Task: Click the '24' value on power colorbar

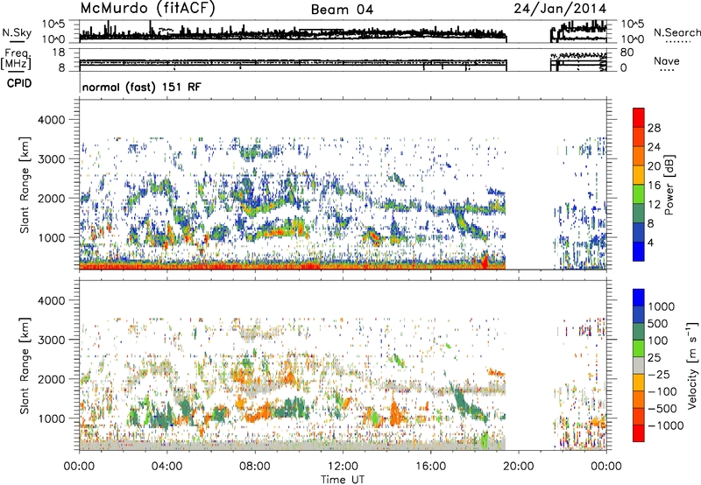Action: coord(654,147)
